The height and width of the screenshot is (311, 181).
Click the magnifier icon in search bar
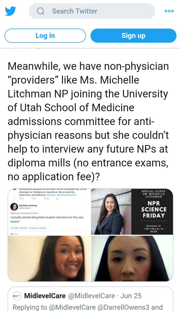tap(41, 11)
